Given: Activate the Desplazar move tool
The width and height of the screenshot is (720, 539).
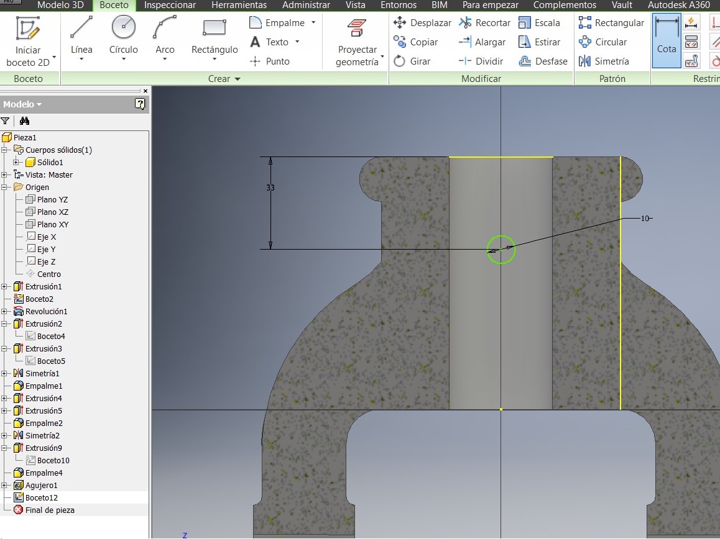Looking at the screenshot, I should tap(422, 22).
